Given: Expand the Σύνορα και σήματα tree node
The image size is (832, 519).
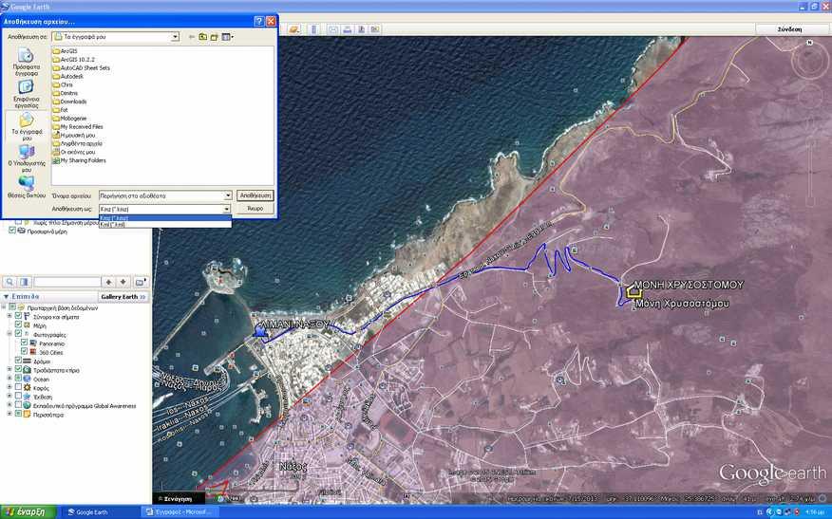Looking at the screenshot, I should tap(9, 316).
